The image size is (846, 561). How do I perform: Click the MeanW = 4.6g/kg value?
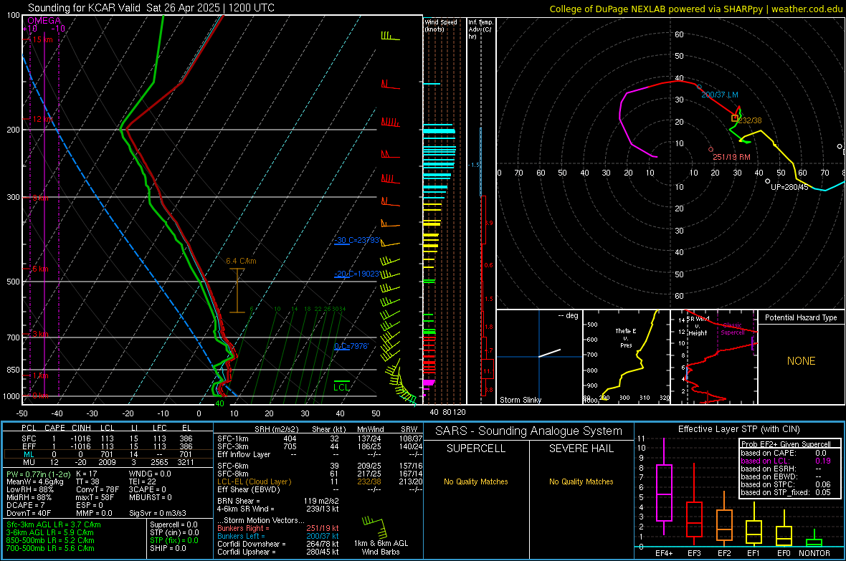(34, 481)
